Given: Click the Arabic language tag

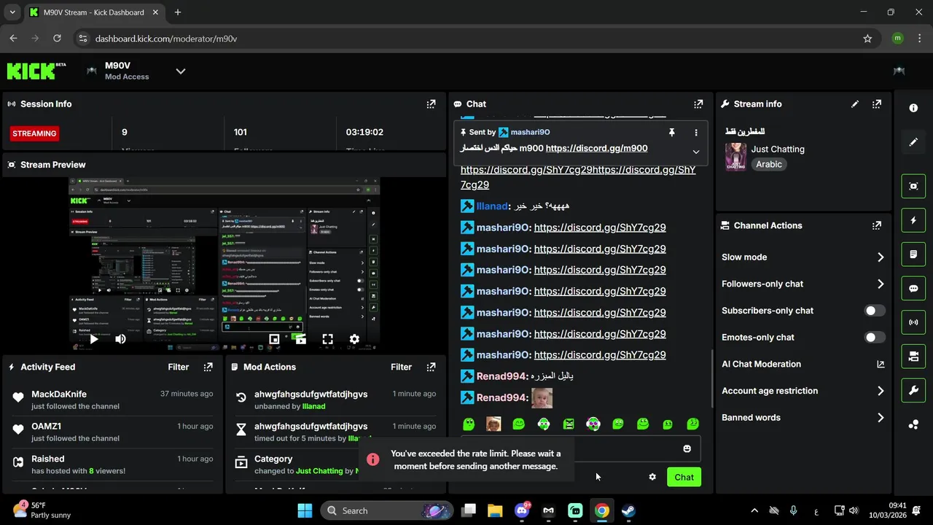Looking at the screenshot, I should (x=768, y=165).
